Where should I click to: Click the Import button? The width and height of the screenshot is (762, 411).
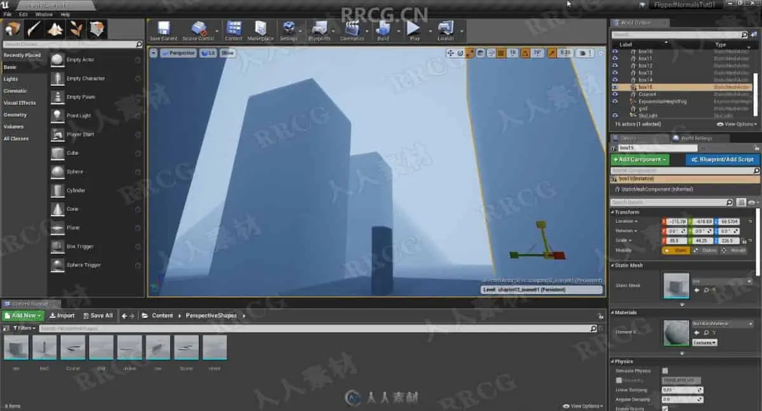point(62,316)
